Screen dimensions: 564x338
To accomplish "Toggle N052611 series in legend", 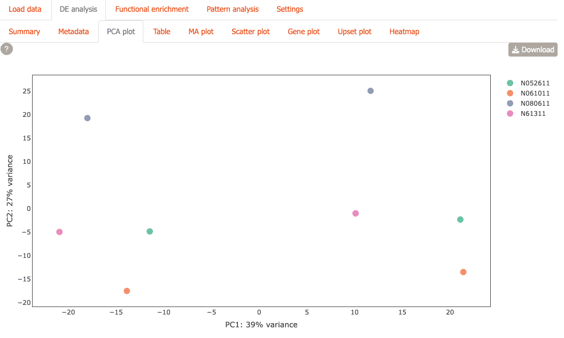I will pos(535,83).
